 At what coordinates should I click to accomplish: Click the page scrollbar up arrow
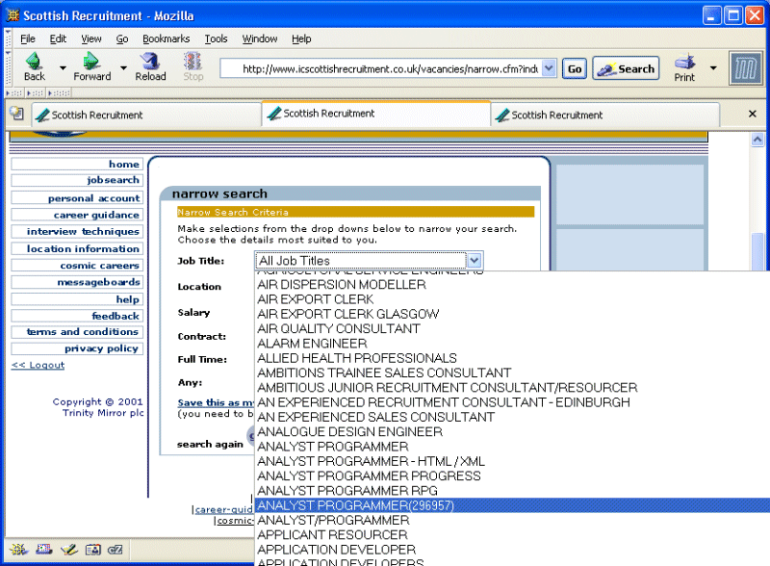tap(757, 140)
